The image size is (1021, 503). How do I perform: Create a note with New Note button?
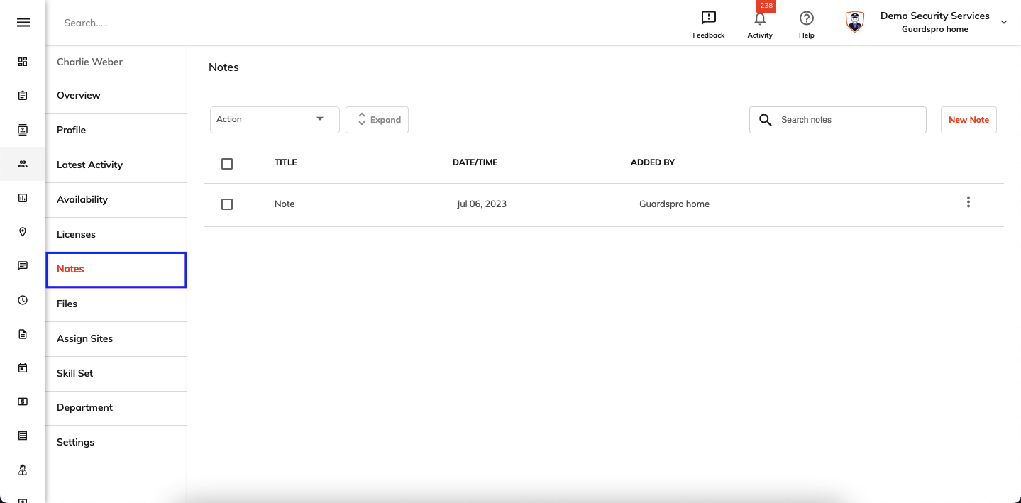pos(968,120)
